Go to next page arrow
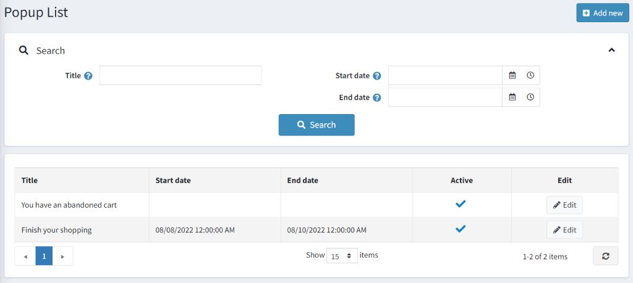This screenshot has width=633, height=283. pyautogui.click(x=62, y=256)
